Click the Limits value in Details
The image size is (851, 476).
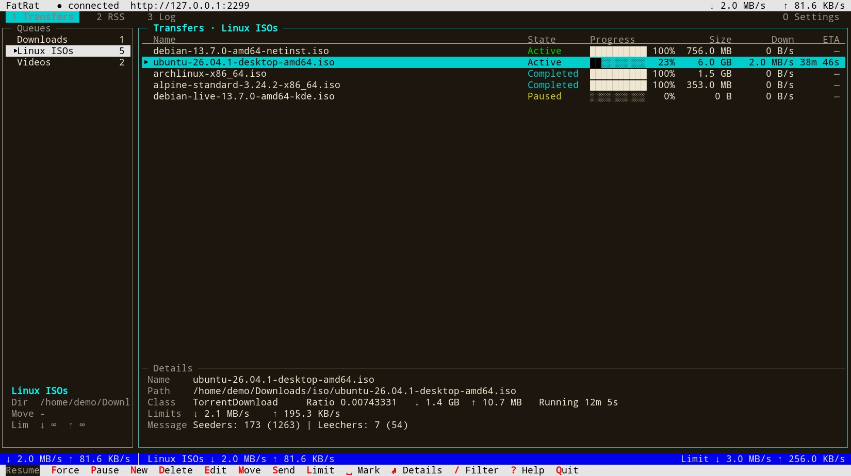pos(267,414)
